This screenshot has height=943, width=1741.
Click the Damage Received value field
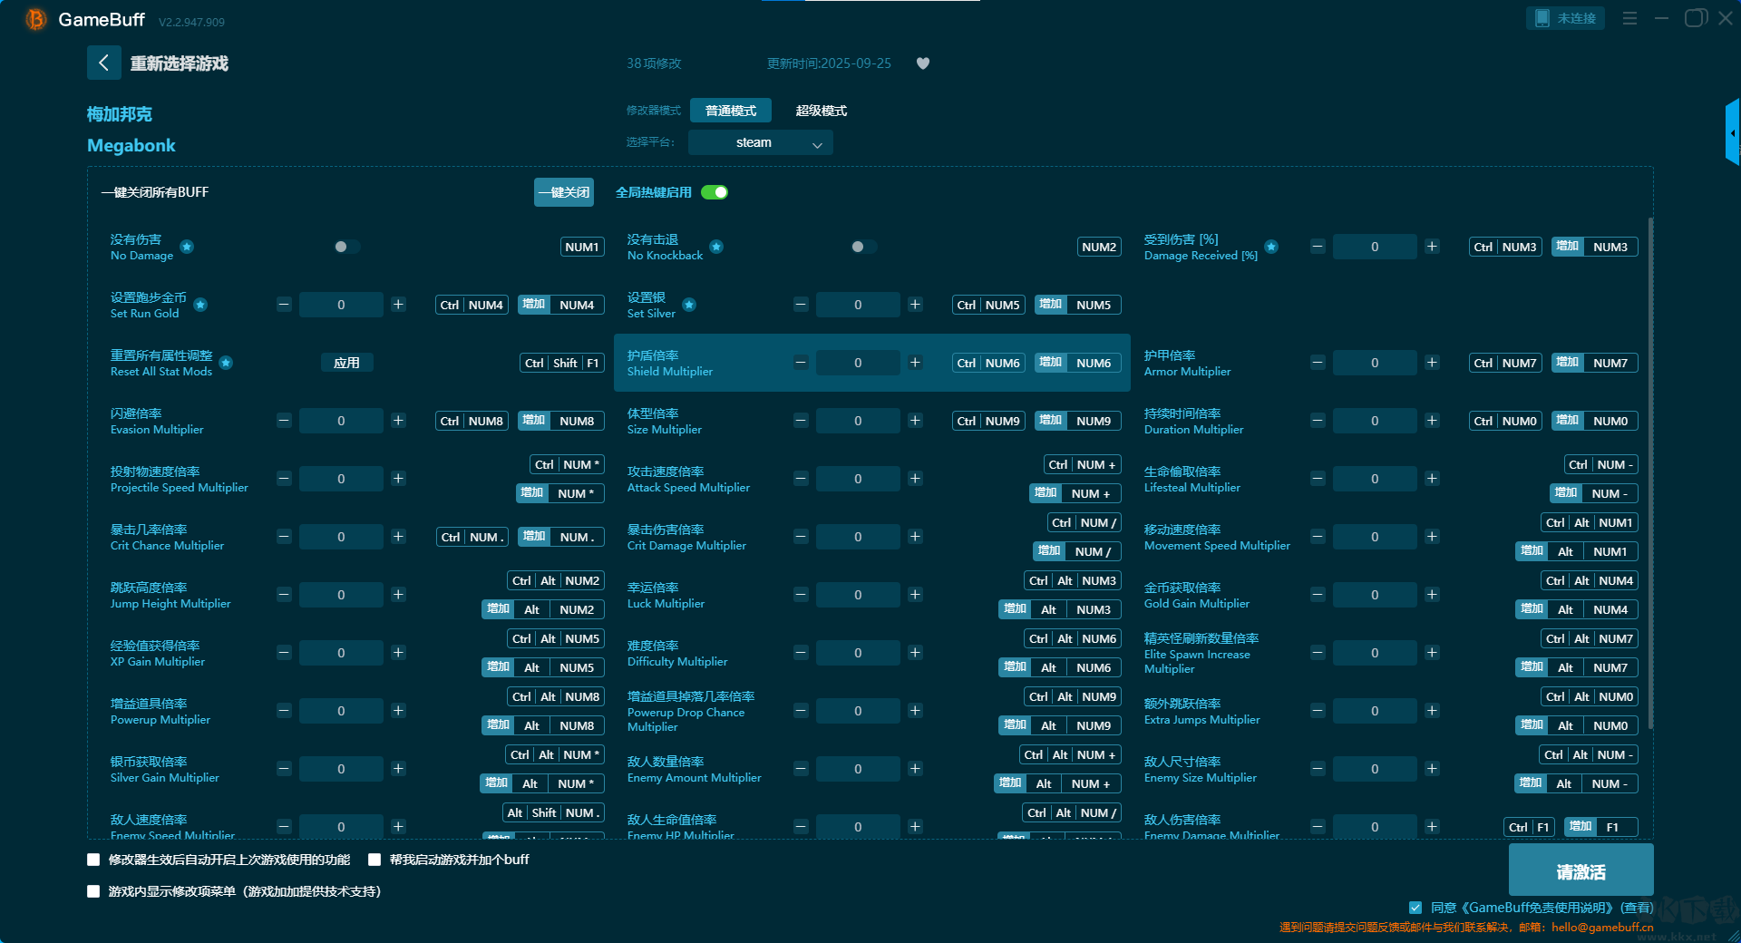[x=1375, y=247]
